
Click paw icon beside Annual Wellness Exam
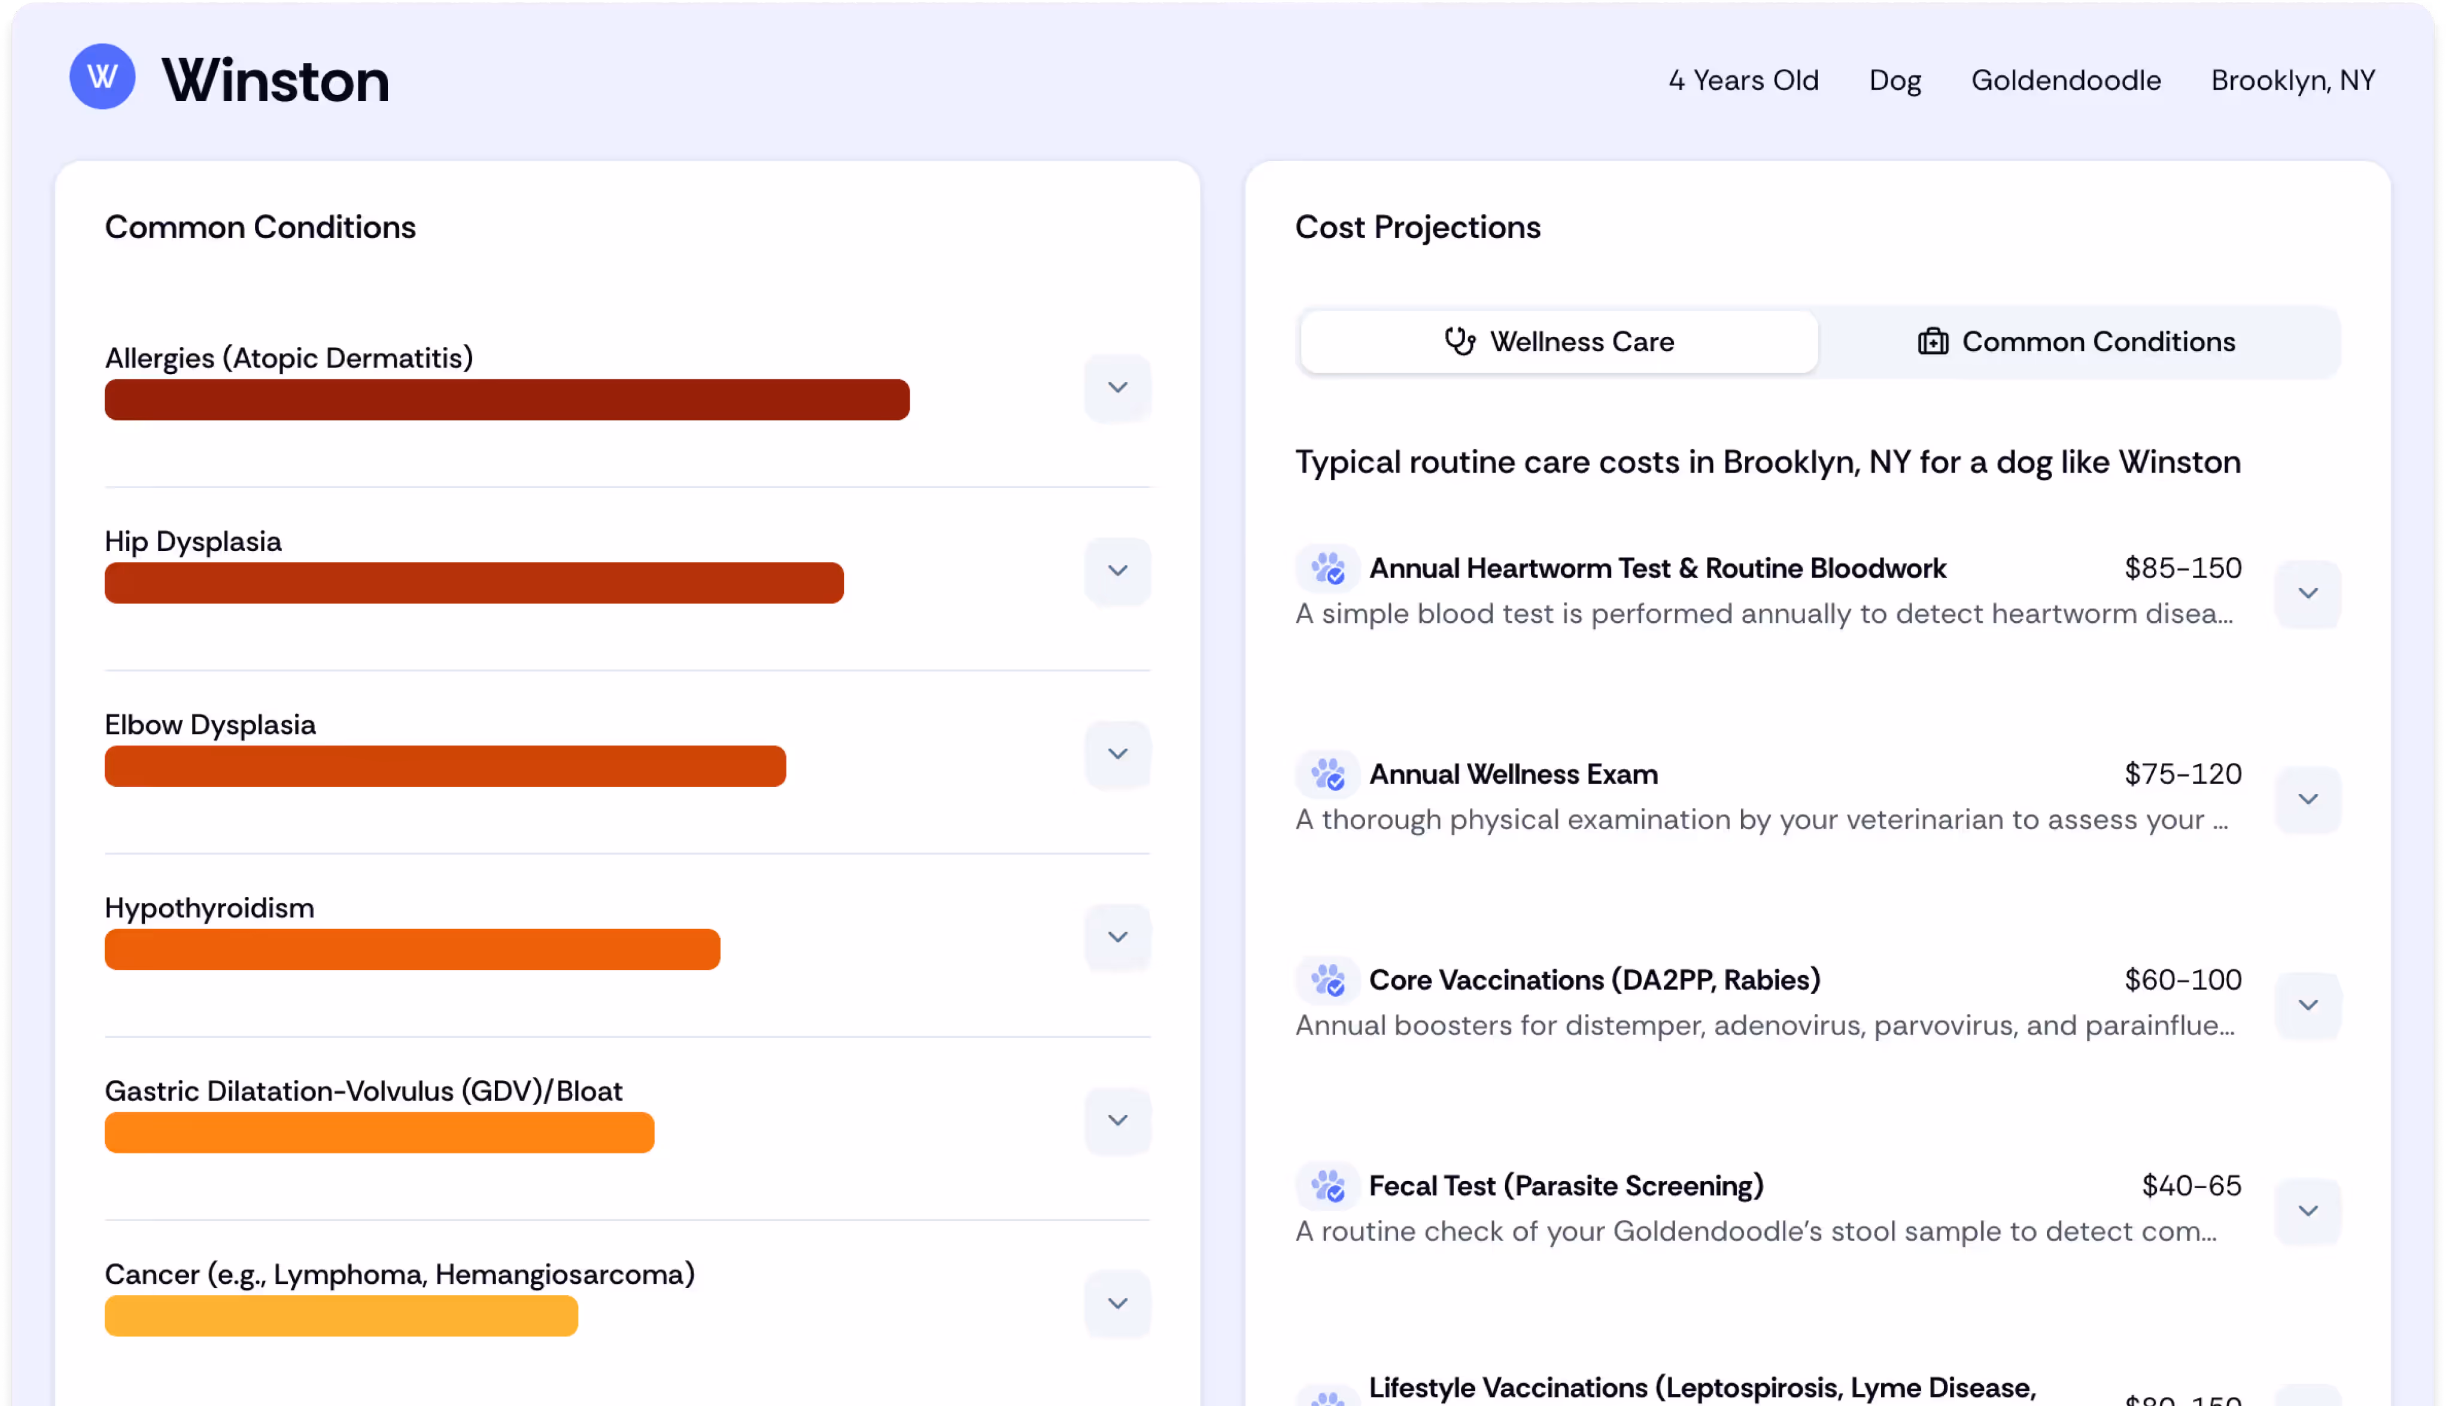pos(1328,774)
